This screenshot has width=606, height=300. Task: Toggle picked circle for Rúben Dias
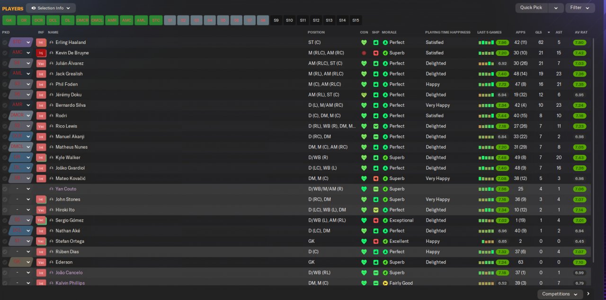[x=5, y=252]
